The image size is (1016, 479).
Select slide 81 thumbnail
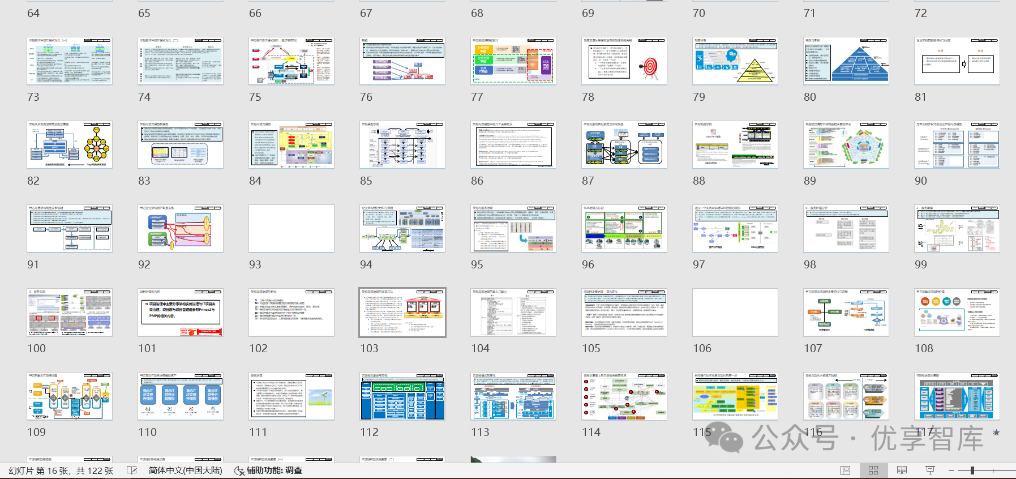click(957, 61)
